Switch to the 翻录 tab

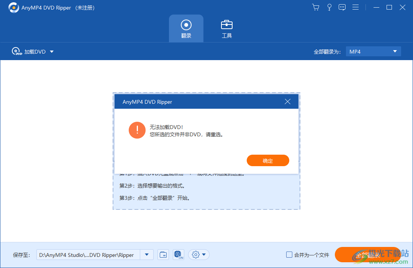pyautogui.click(x=186, y=28)
